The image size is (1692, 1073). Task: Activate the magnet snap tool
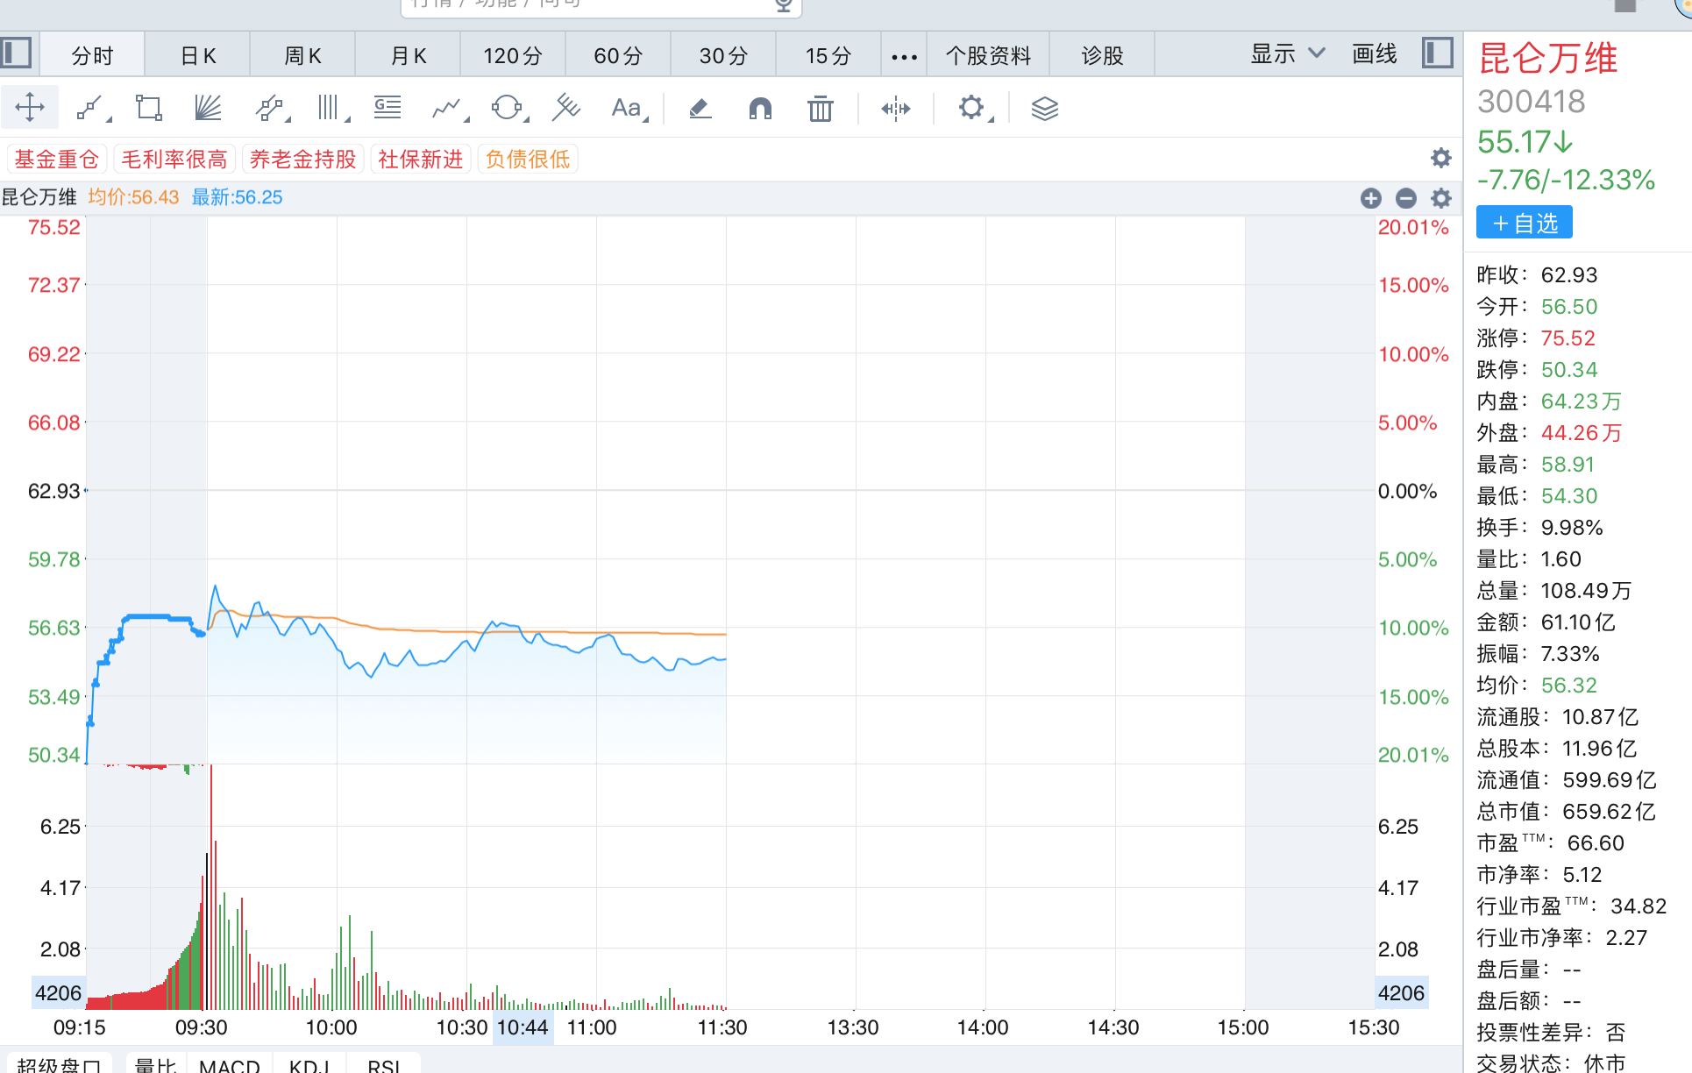click(760, 109)
